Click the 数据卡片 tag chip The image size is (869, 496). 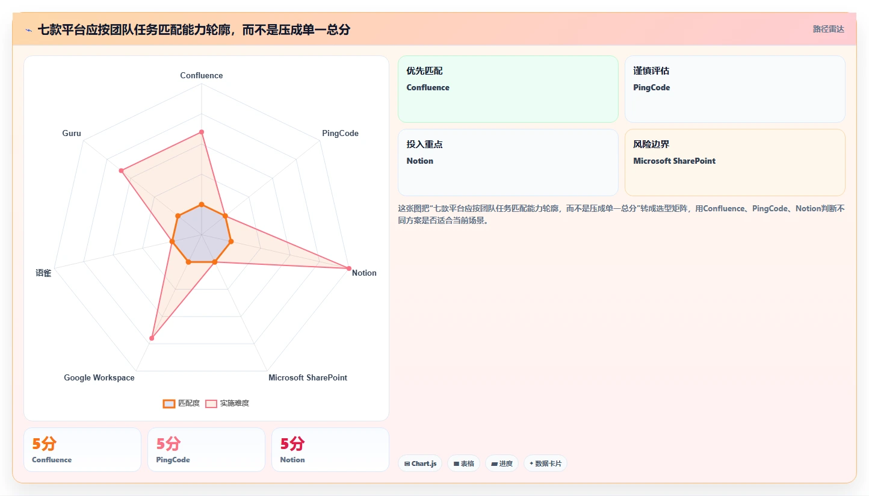coord(545,463)
